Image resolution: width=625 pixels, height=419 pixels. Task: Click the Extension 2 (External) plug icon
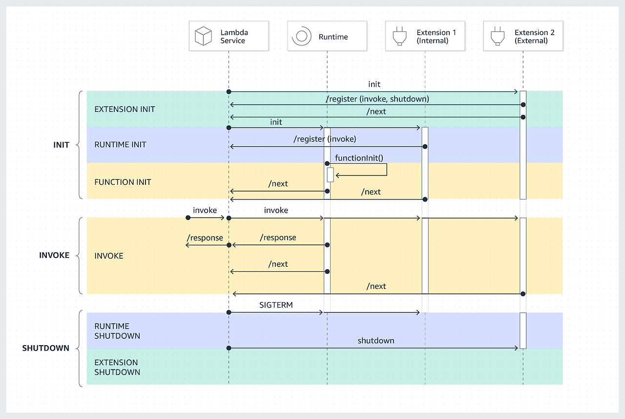(x=497, y=37)
